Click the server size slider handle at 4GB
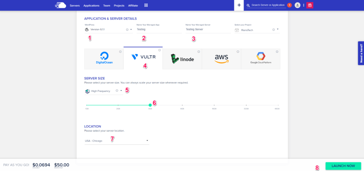 pyautogui.click(x=150, y=105)
